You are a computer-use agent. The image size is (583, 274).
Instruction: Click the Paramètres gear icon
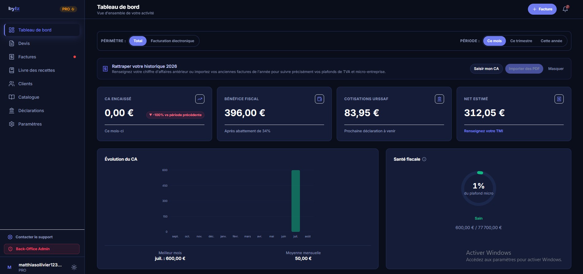point(12,124)
